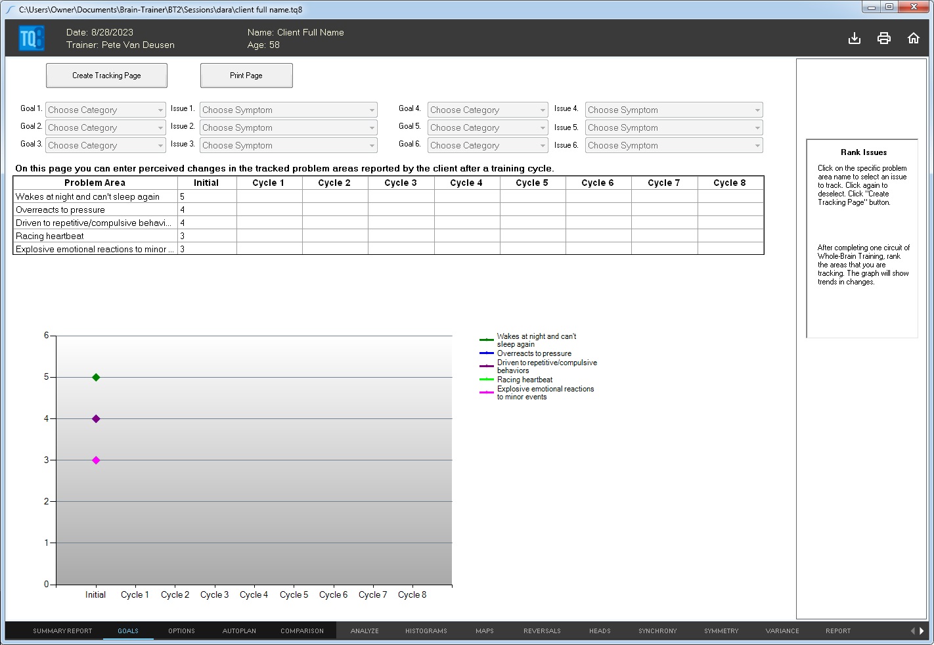Select 'Driven to repetitive/compulsive behavi...' row
Screen dimensions: 934x645
point(95,223)
